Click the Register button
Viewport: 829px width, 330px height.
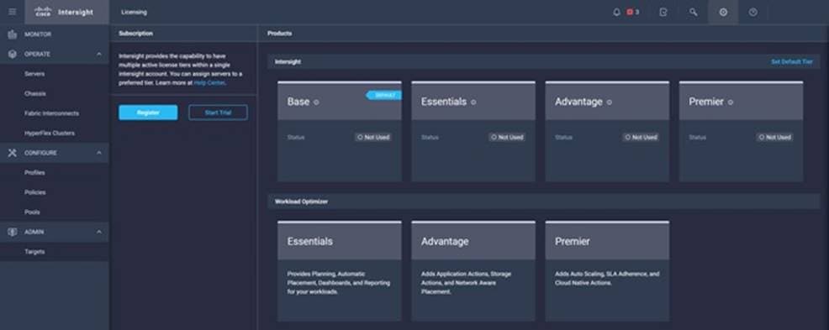coord(148,113)
